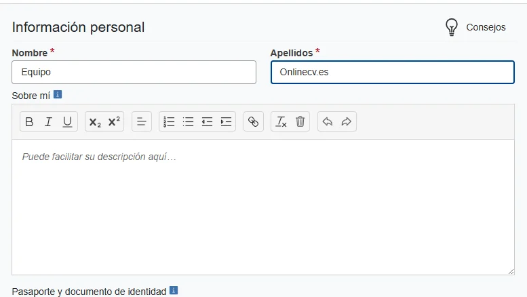
Task: Delete the editor content with trash icon
Action: point(300,121)
